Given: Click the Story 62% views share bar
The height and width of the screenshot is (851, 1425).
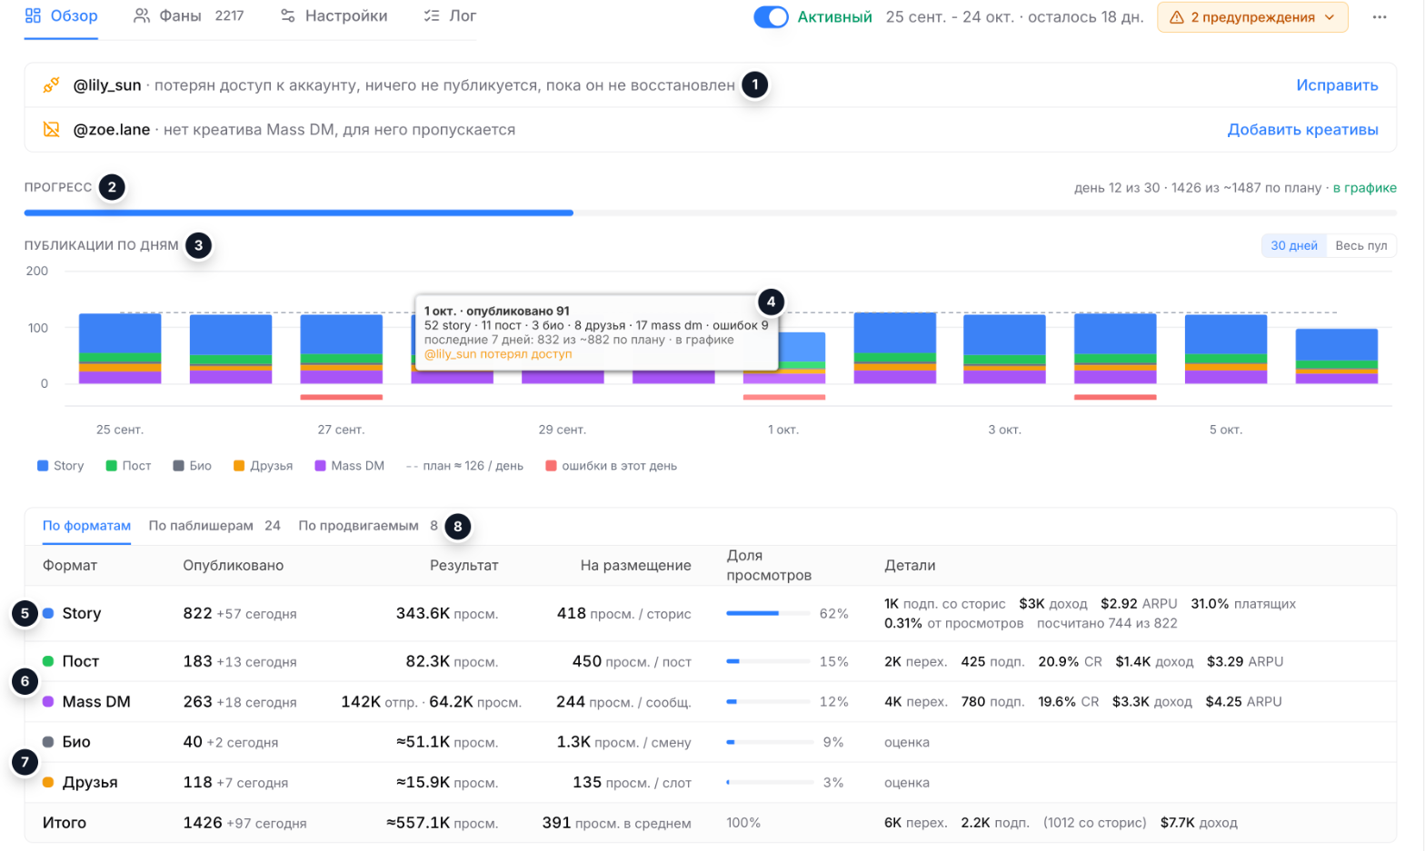Looking at the screenshot, I should coord(768,614).
